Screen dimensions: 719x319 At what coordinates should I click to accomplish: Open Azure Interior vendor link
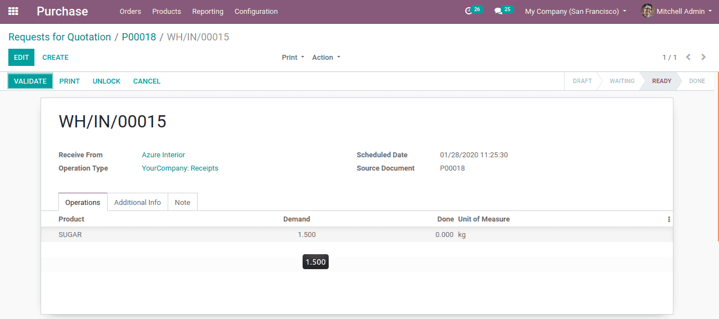(163, 155)
